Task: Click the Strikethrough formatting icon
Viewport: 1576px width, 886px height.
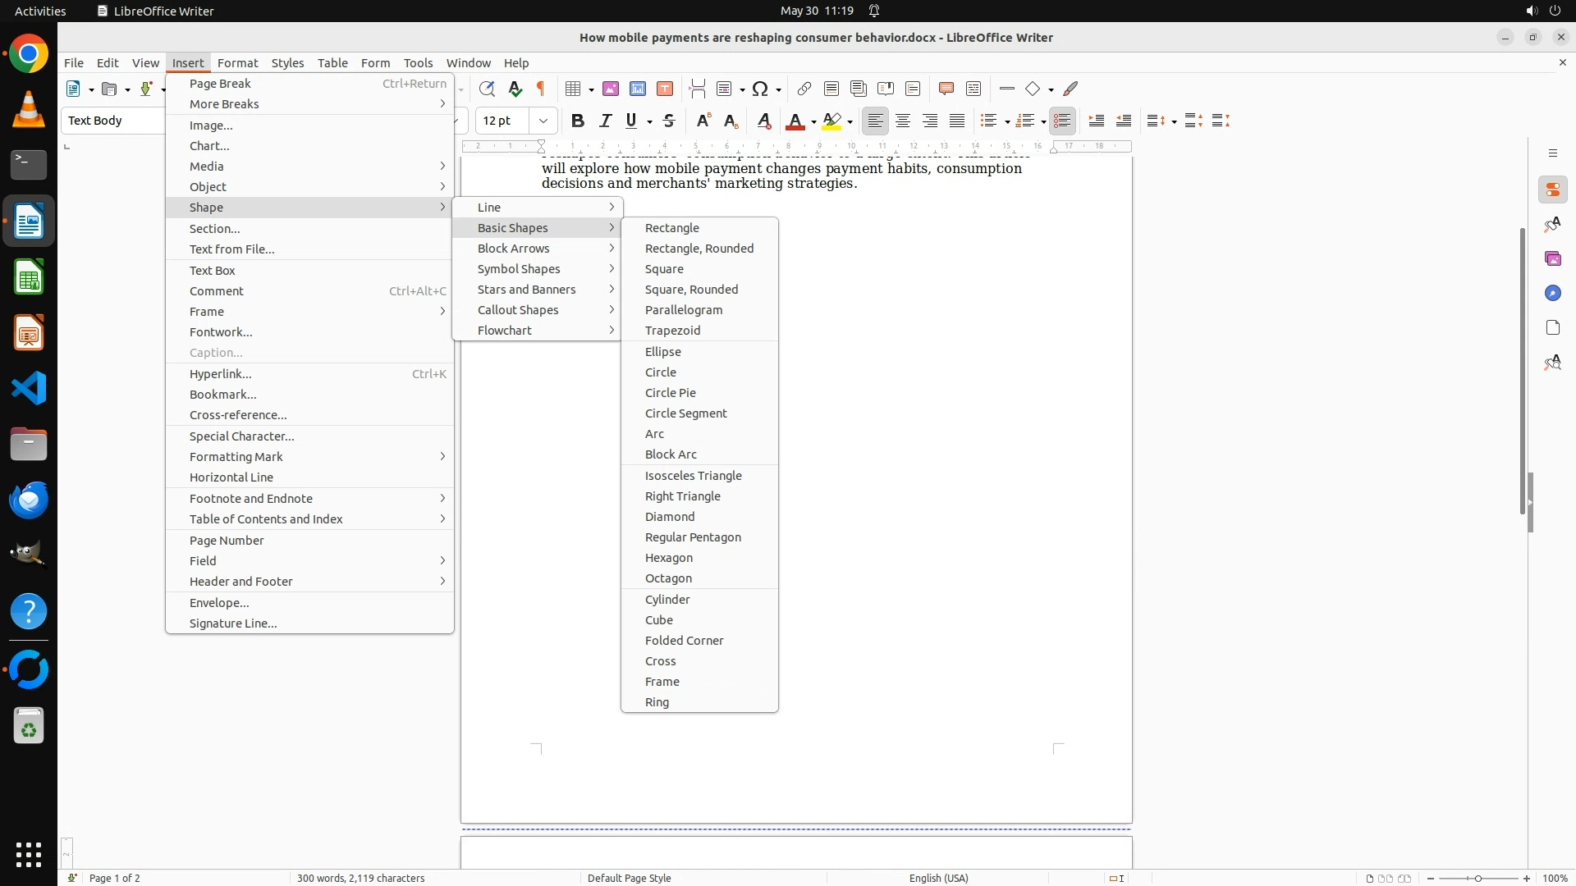Action: (669, 121)
